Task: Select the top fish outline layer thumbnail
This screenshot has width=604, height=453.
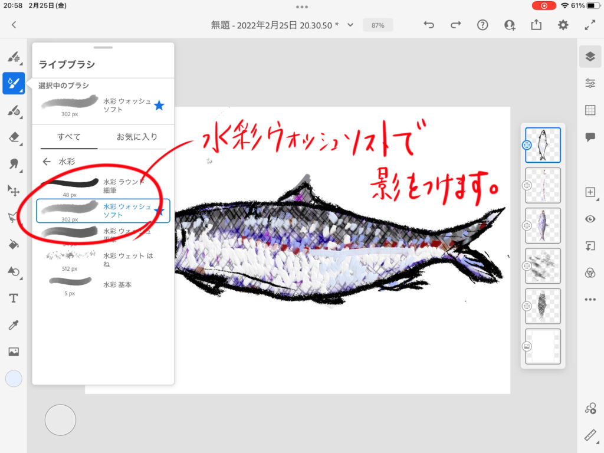Action: coord(543,145)
